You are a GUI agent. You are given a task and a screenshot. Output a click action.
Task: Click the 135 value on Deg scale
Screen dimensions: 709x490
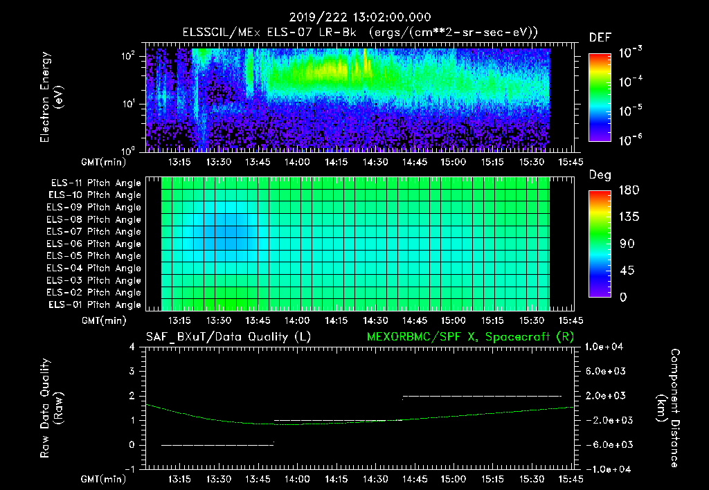629,217
